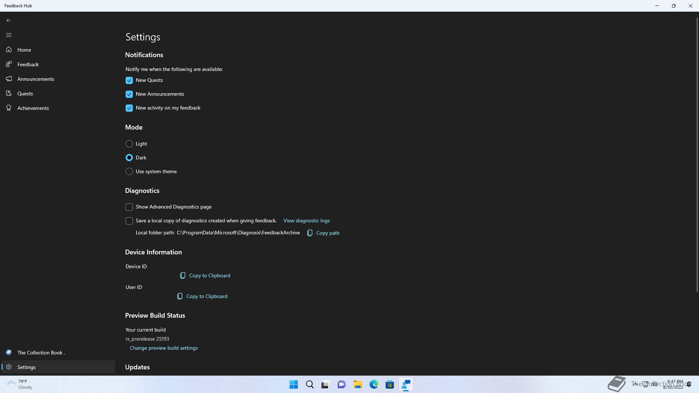Click the Copy path clipboard icon
This screenshot has width=699, height=393.
pos(310,233)
